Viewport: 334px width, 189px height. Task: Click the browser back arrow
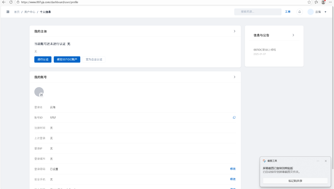tap(4, 2)
